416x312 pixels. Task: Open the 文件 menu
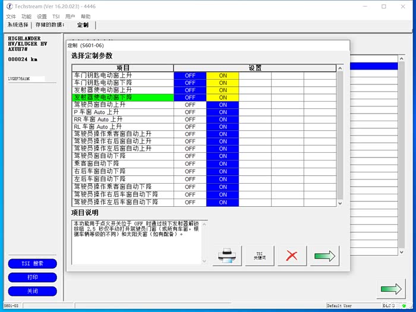(11, 17)
